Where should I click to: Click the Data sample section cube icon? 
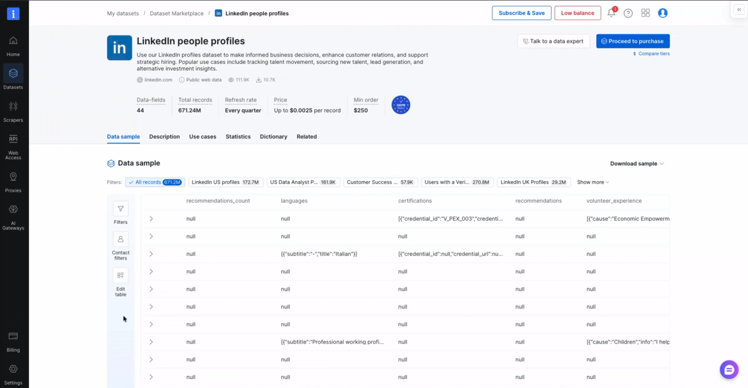(111, 163)
